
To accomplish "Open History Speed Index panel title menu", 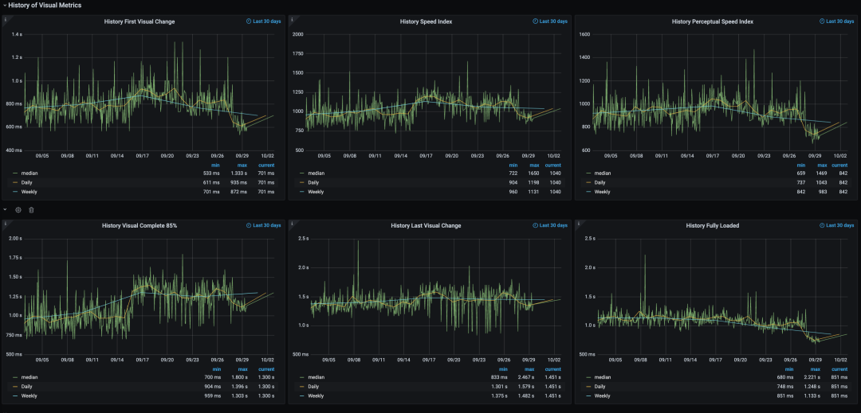I will (426, 21).
